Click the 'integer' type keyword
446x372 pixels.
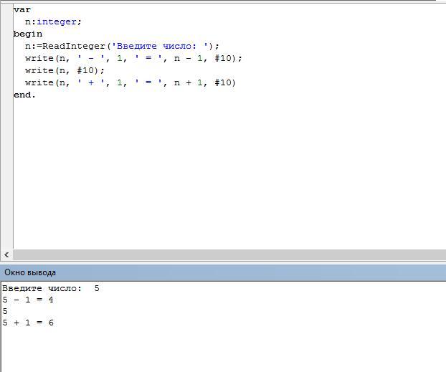(x=57, y=22)
